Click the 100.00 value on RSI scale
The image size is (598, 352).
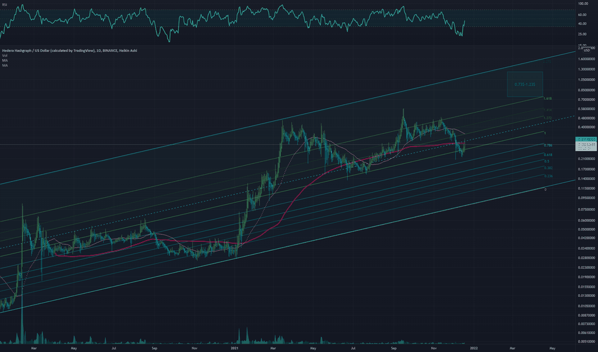(x=583, y=4)
